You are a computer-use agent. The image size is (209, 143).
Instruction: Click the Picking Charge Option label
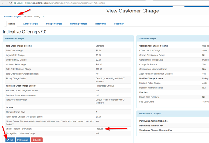16,78
